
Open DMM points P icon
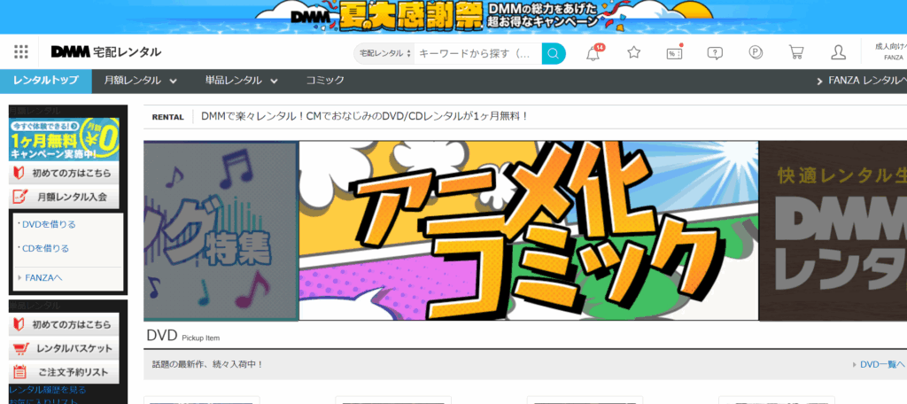pos(756,52)
